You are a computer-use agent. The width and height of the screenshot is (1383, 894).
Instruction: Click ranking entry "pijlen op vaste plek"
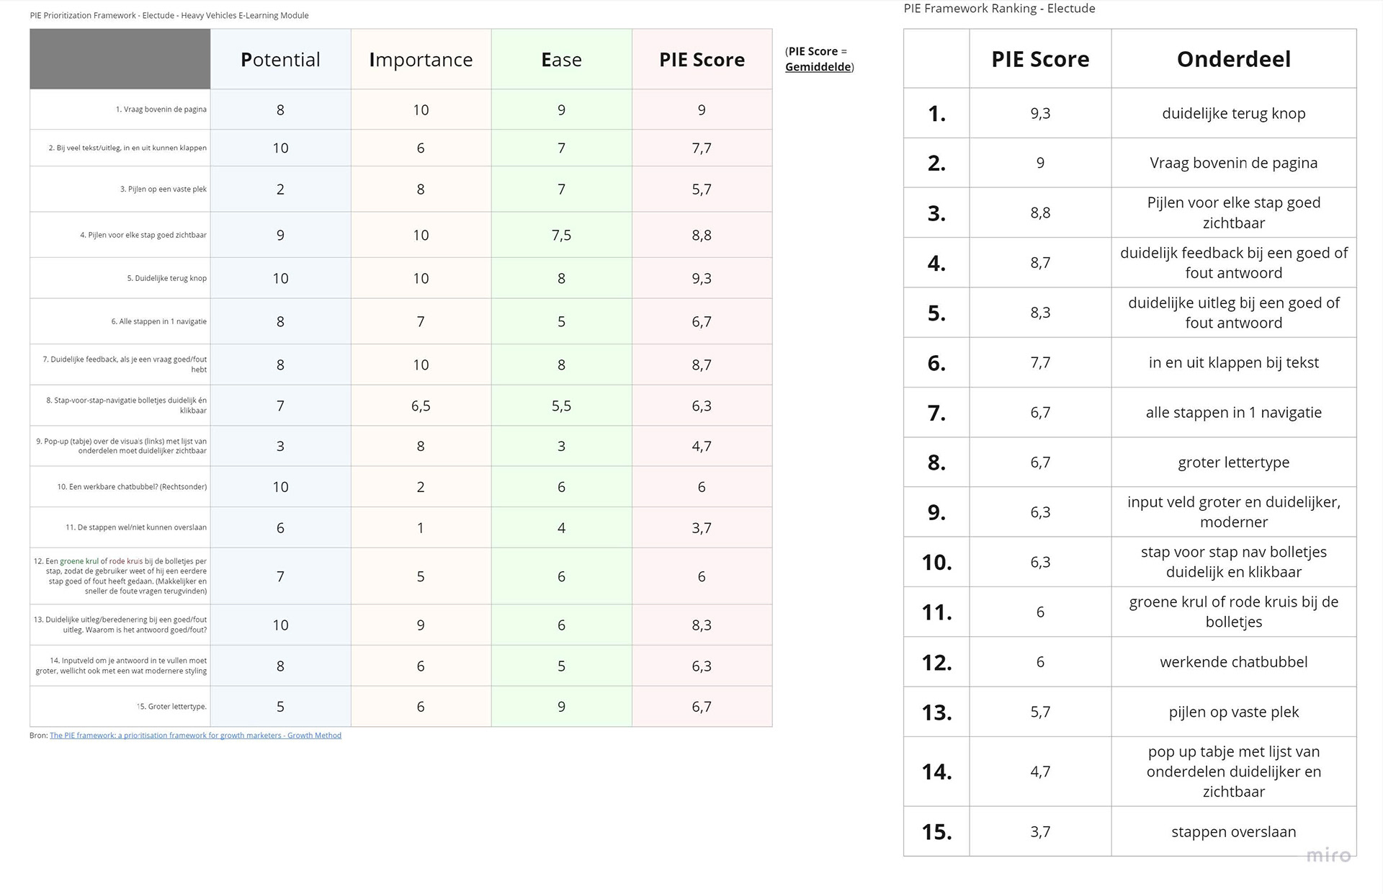pos(1233,712)
